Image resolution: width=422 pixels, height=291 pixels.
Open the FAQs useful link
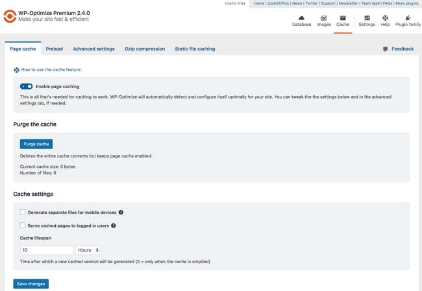(388, 3)
